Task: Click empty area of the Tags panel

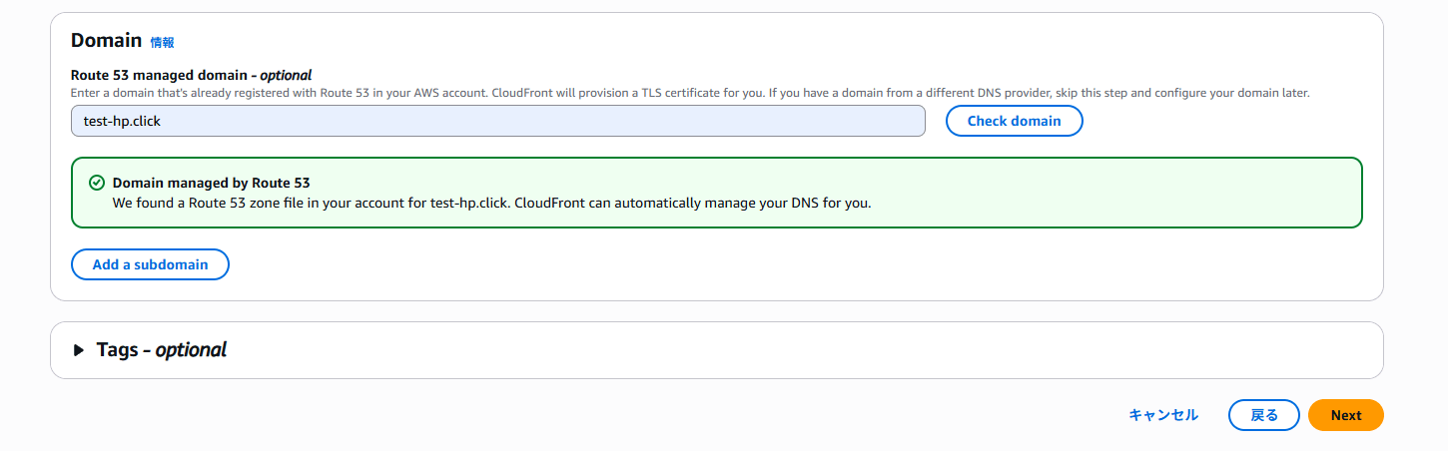Action: [x=799, y=350]
